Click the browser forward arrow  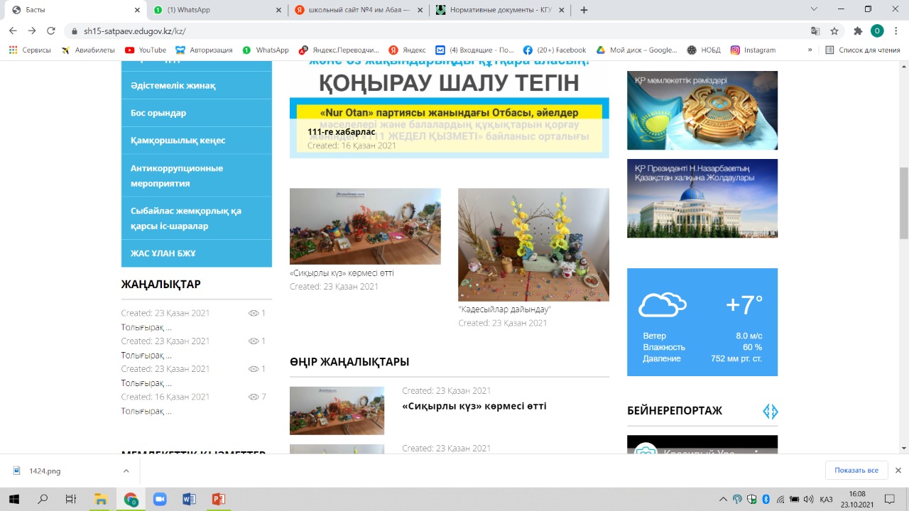click(x=32, y=31)
